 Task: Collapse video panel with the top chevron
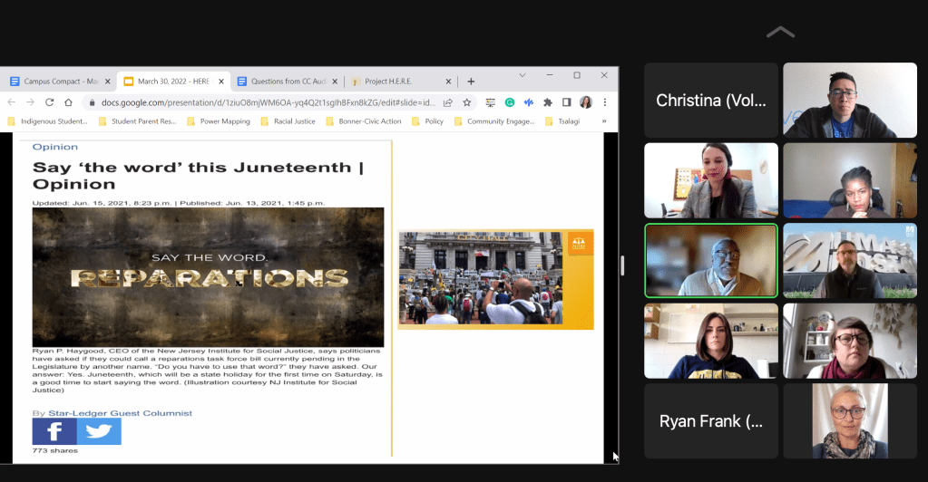pyautogui.click(x=780, y=33)
